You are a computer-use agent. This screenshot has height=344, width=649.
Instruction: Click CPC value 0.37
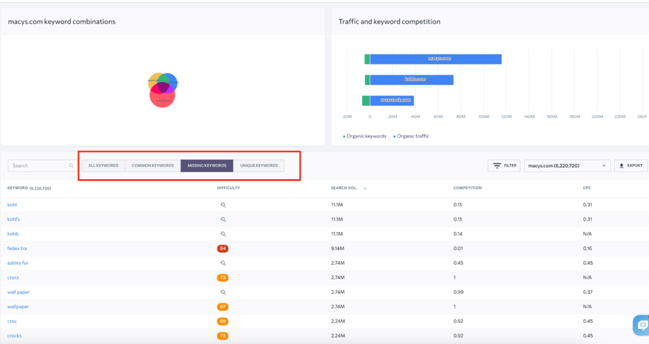[x=588, y=292]
